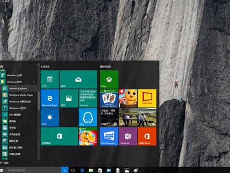Open the Math Input Panel list entry
Screen dimensions: 230x173
19,148
